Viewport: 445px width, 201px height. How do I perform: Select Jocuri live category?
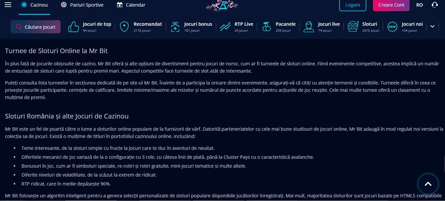(x=322, y=27)
